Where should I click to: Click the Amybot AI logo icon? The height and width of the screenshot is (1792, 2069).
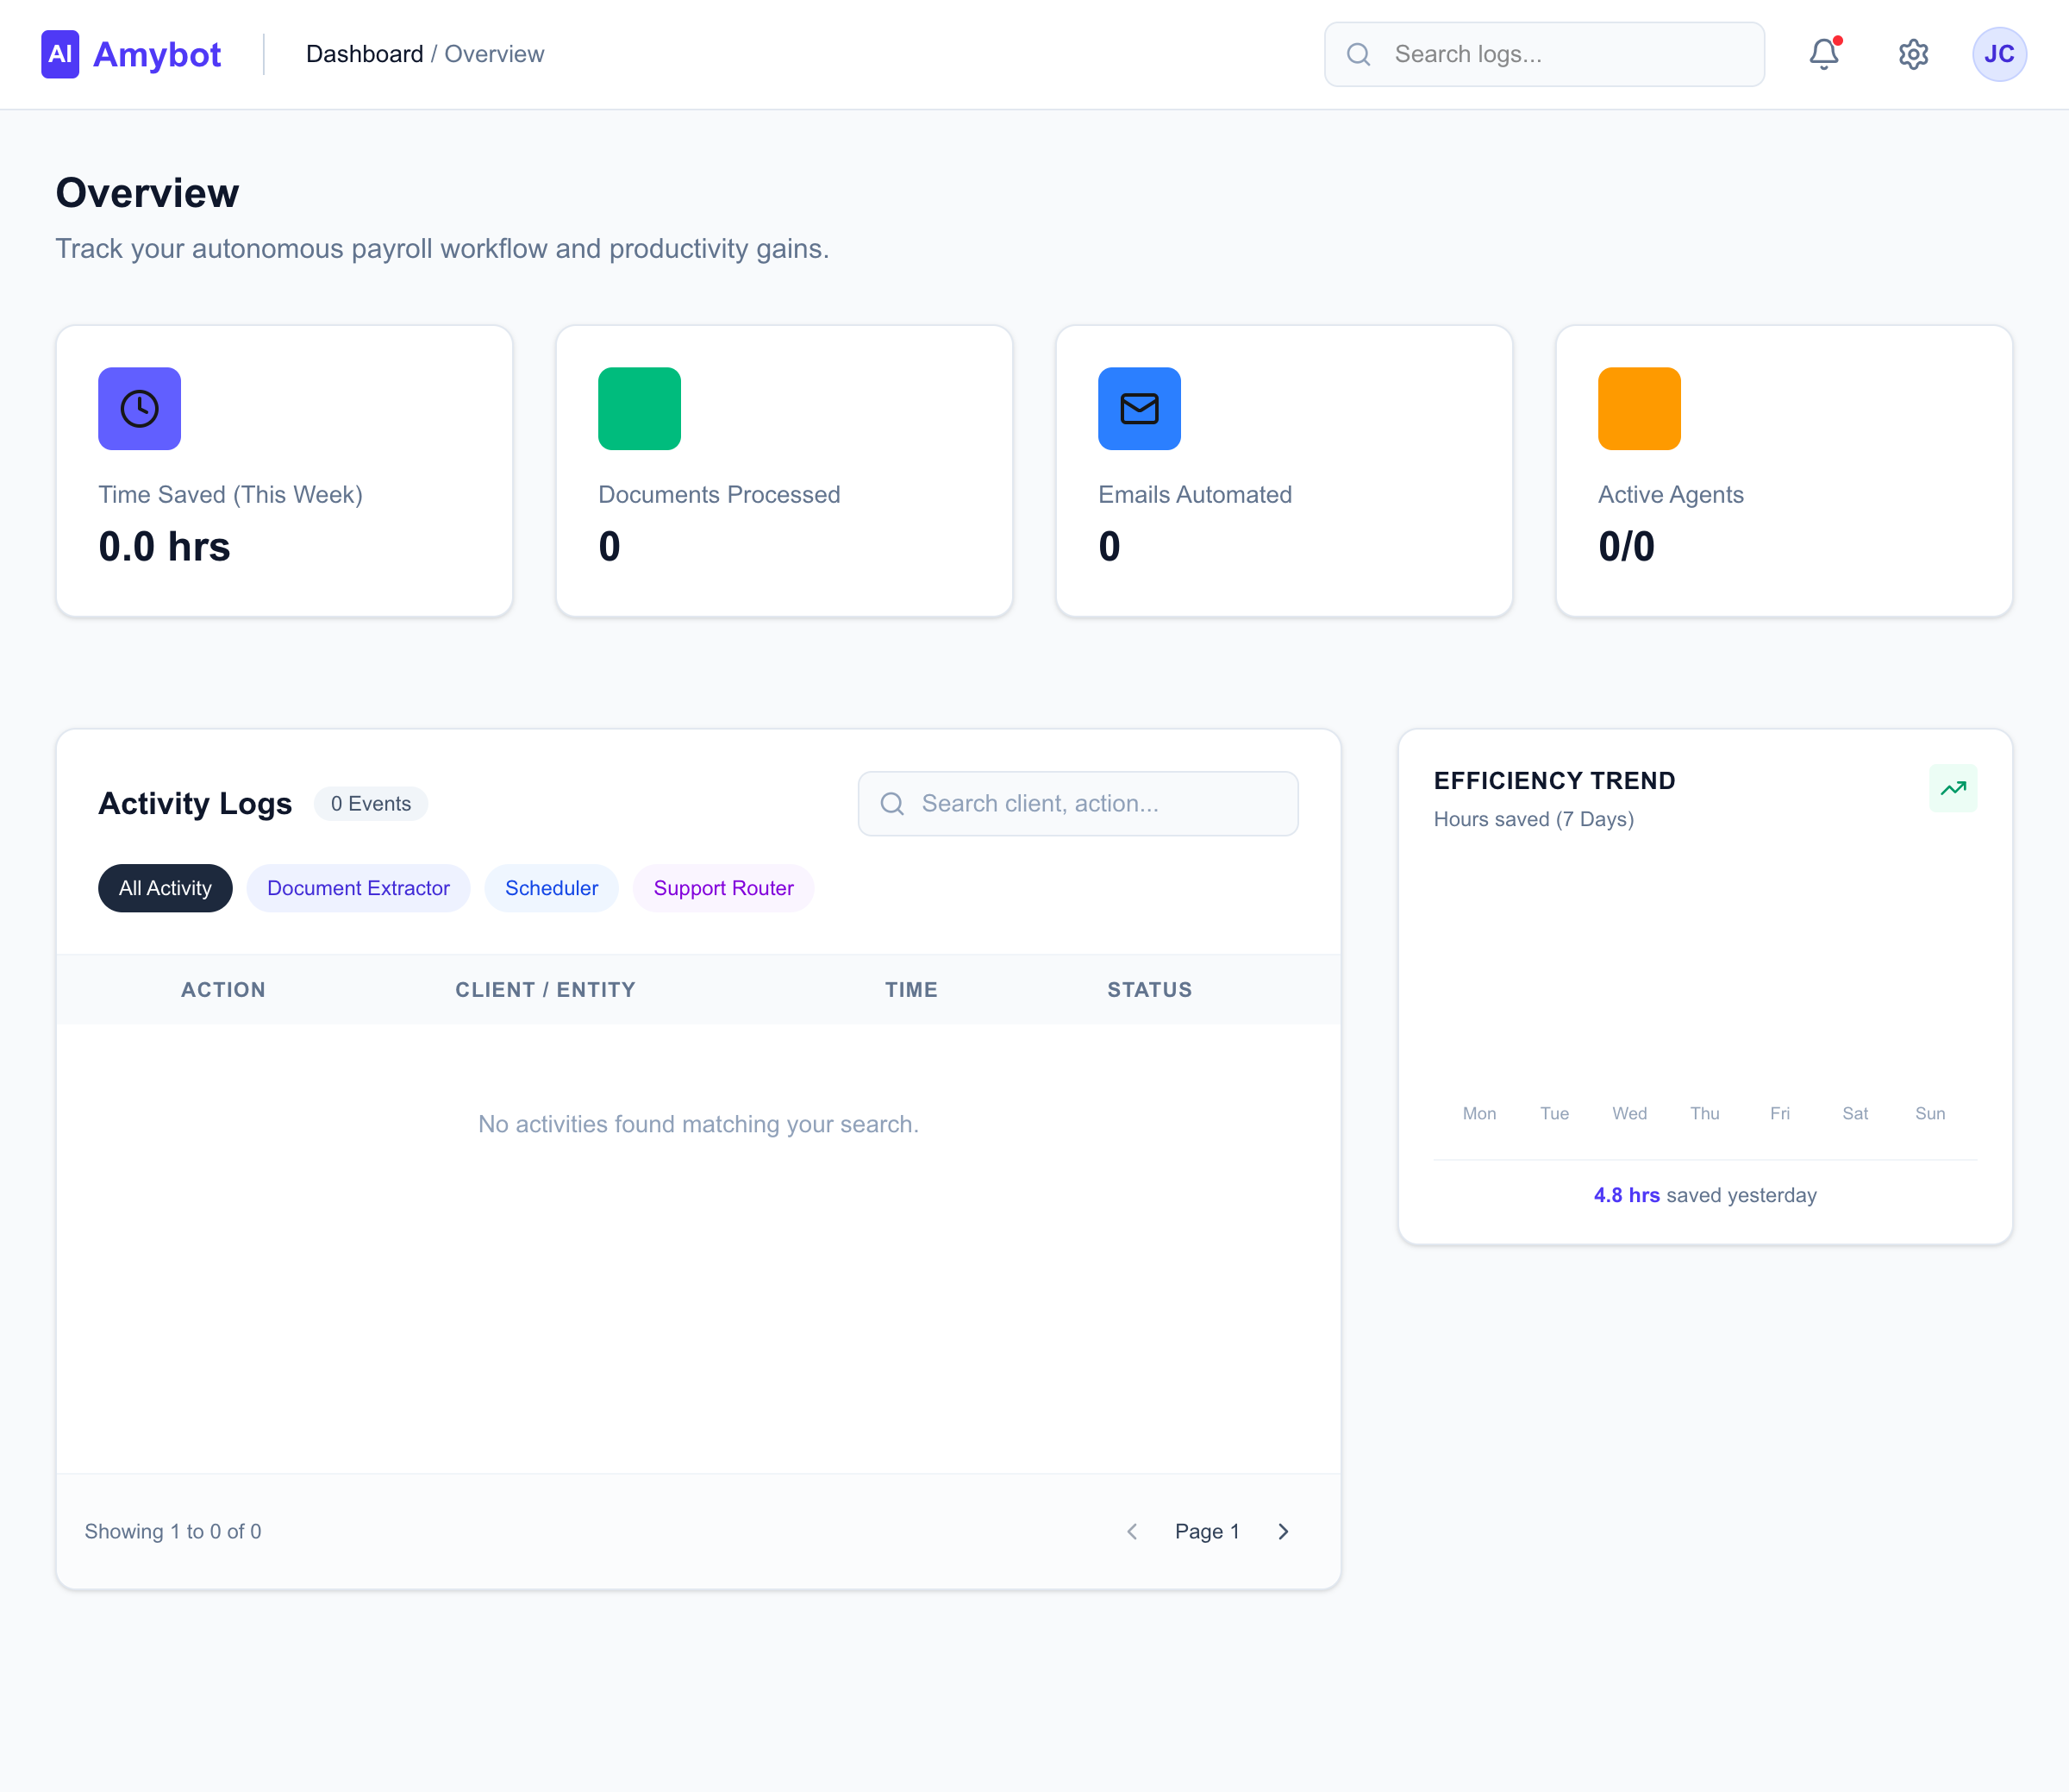(x=60, y=54)
